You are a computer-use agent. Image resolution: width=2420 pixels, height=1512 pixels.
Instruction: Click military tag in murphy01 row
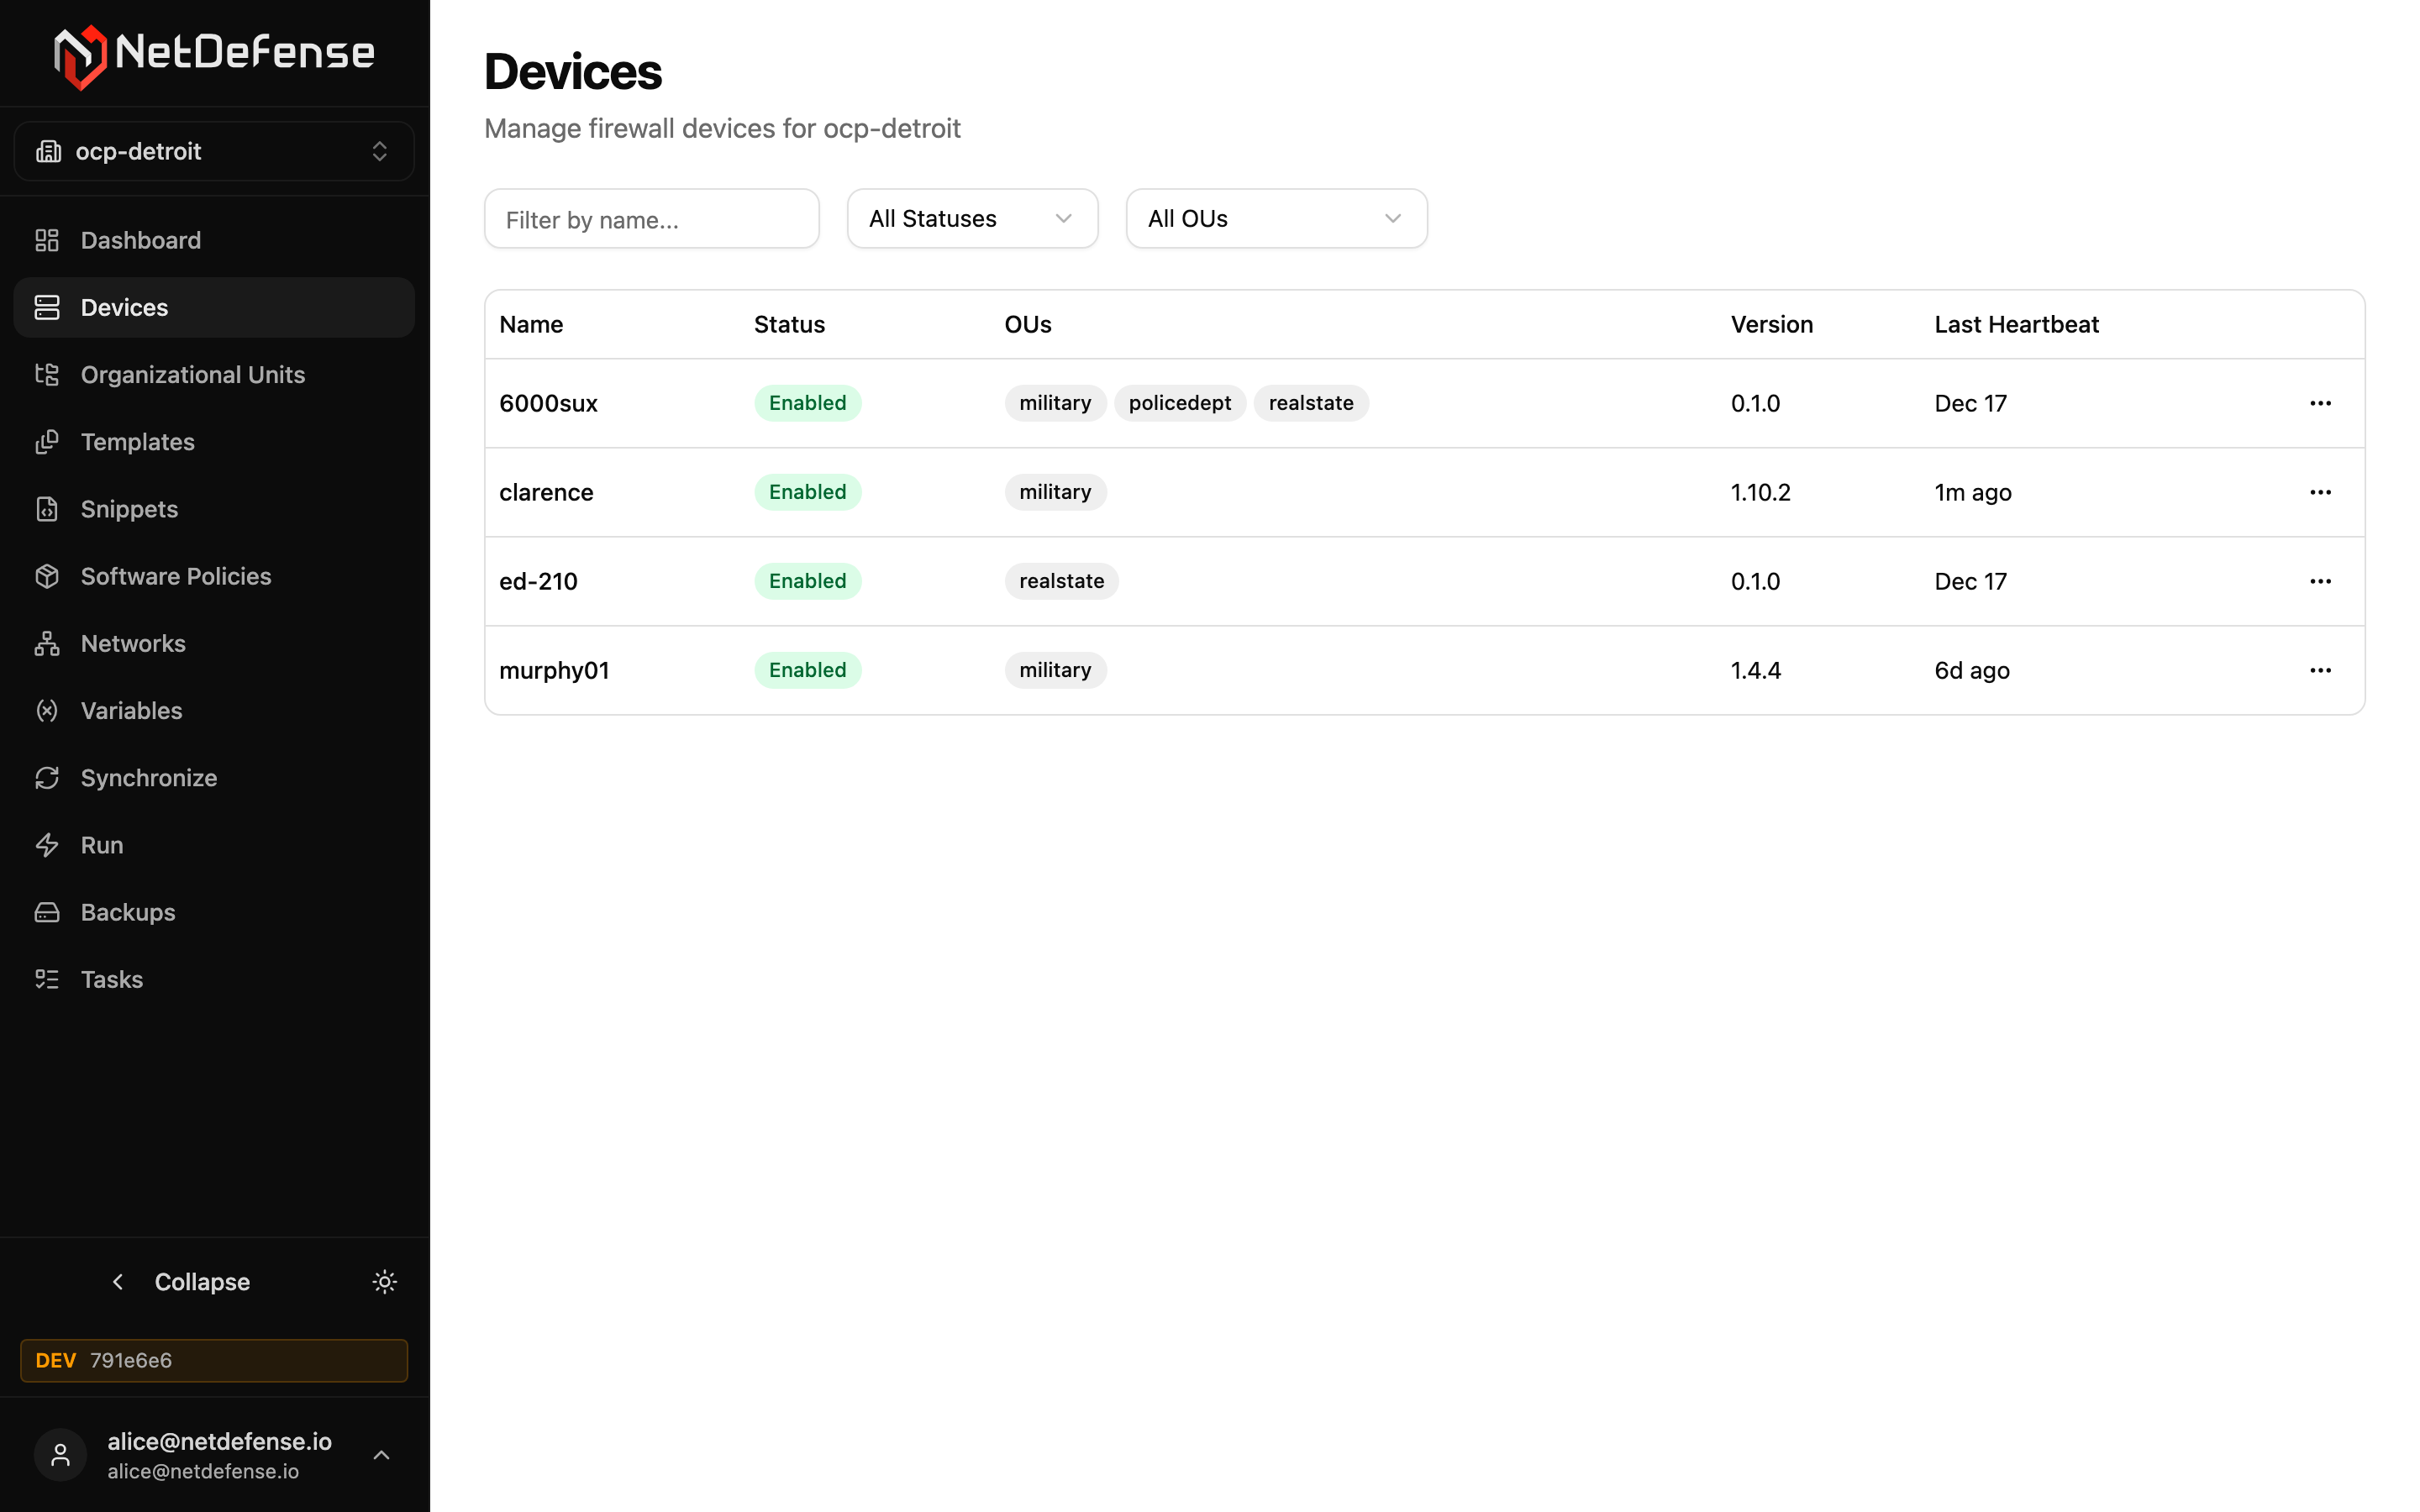(x=1055, y=670)
